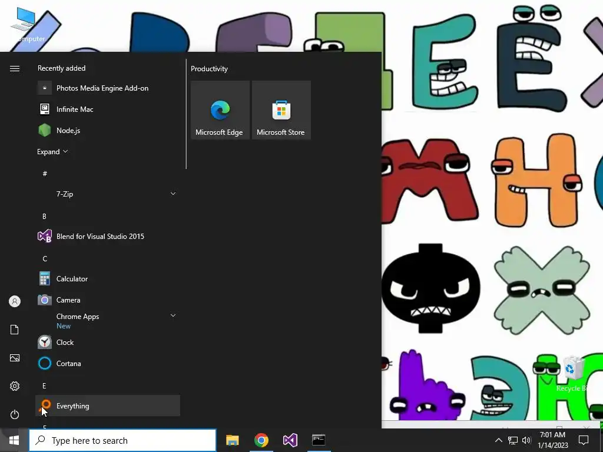
Task: Open the notification center icon
Action: tap(584, 440)
